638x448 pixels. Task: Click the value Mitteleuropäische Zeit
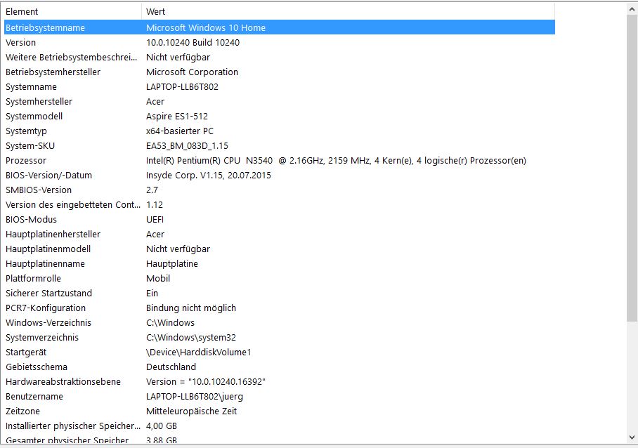[x=191, y=411]
